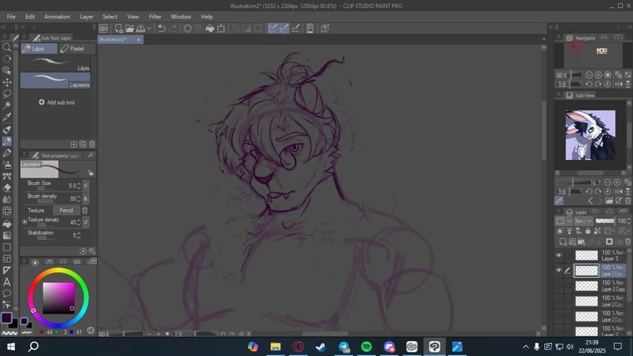Open Texture density dynamics button
The image size is (633, 356).
click(85, 222)
